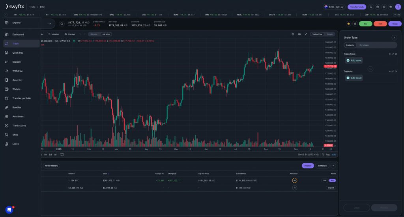Click the swap direction arrows icon
Screen dimensions: 404x217
tap(370, 69)
